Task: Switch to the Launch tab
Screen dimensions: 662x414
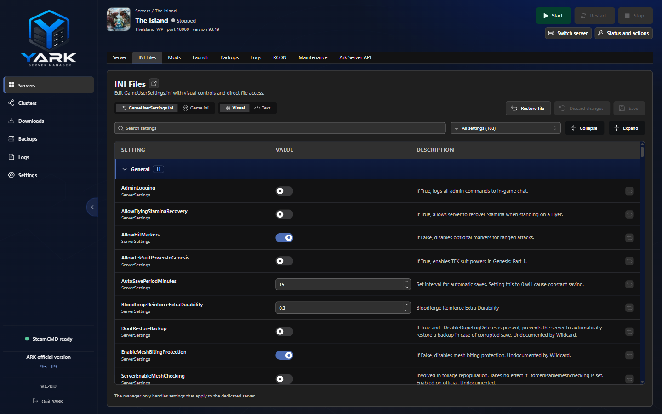Action: [x=200, y=57]
